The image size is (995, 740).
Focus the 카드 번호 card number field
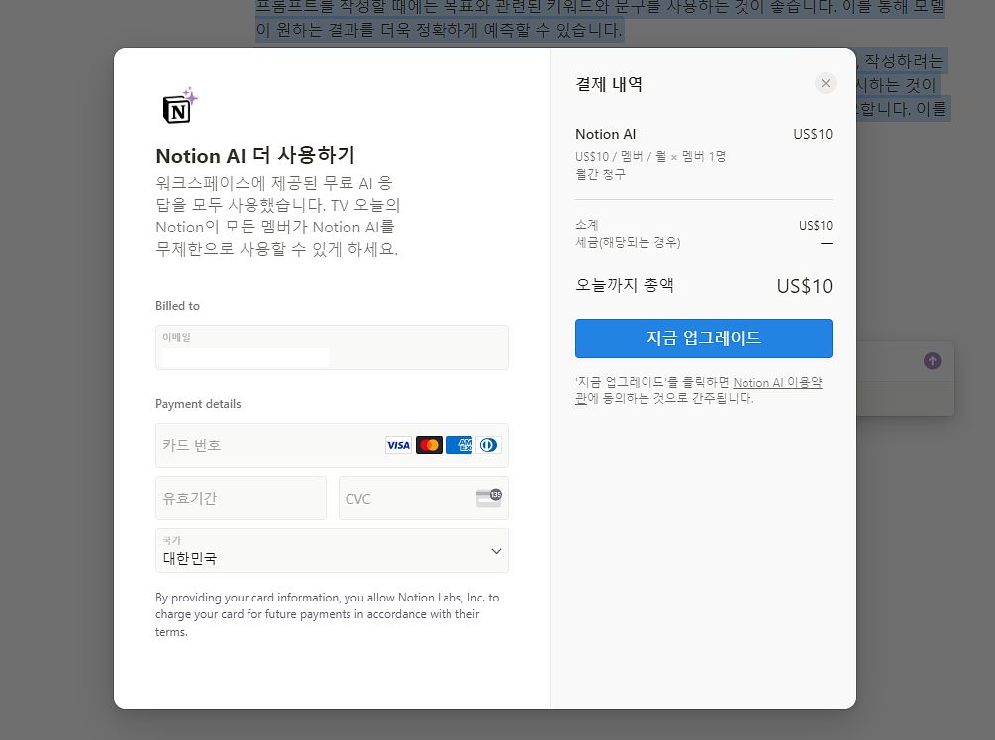point(332,445)
